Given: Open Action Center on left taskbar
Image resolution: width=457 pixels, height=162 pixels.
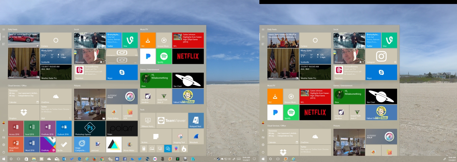Looking at the screenshot, I should click(x=254, y=159).
